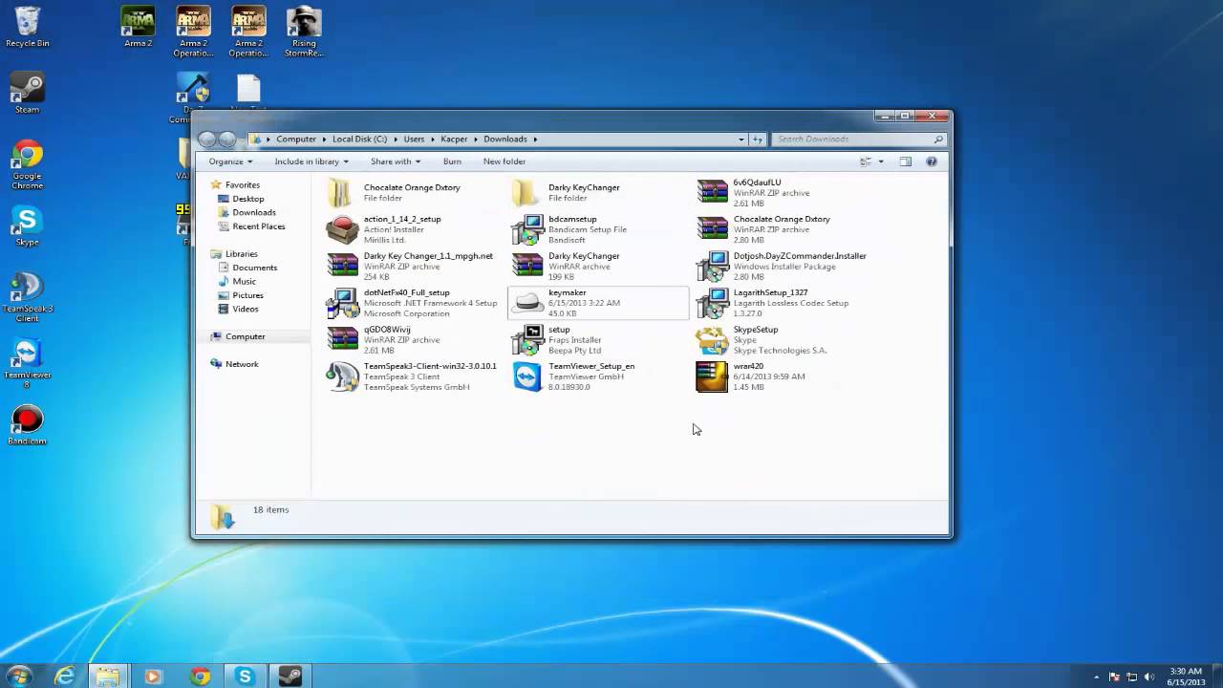Select Dotjosh.DayZCommander.Installer package icon

[x=712, y=266]
